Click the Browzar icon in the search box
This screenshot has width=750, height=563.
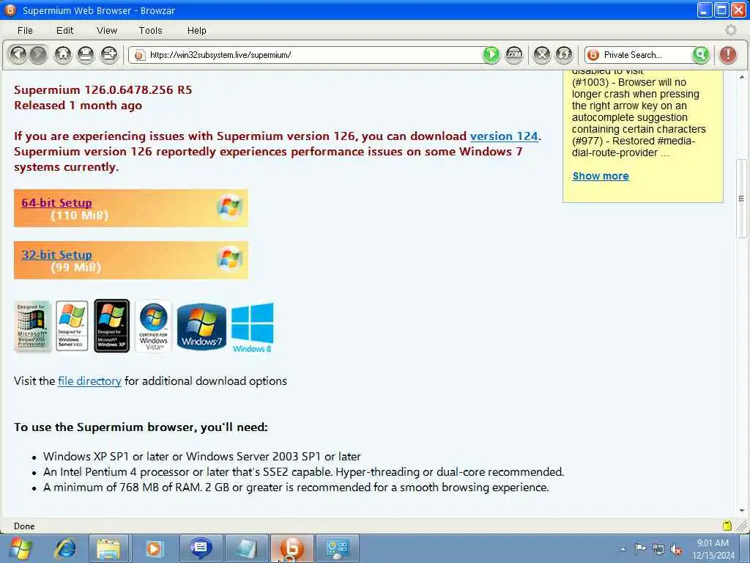[593, 55]
